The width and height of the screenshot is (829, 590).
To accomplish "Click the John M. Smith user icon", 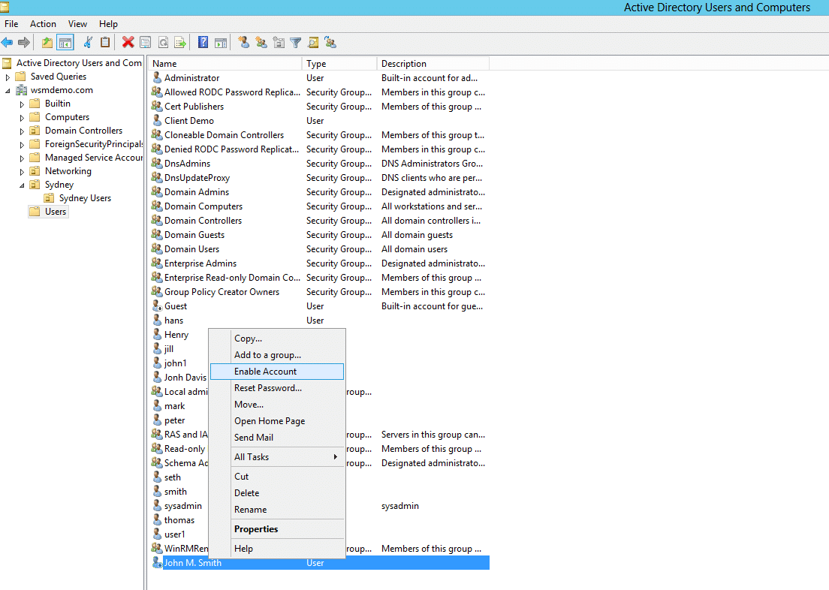I will click(x=157, y=563).
